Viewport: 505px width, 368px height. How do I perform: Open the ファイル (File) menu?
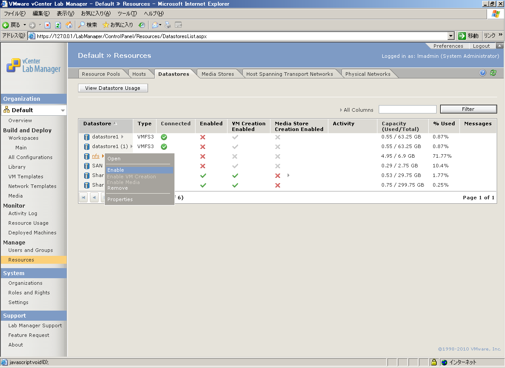click(x=14, y=14)
